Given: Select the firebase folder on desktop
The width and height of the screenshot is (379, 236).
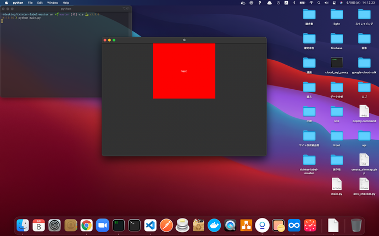Looking at the screenshot, I should pyautogui.click(x=337, y=39).
